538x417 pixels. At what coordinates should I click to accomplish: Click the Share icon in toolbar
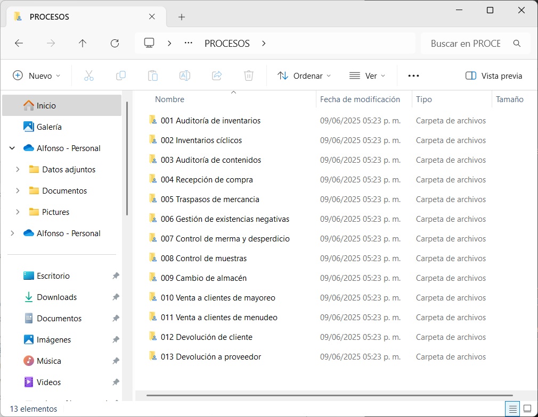coord(217,76)
